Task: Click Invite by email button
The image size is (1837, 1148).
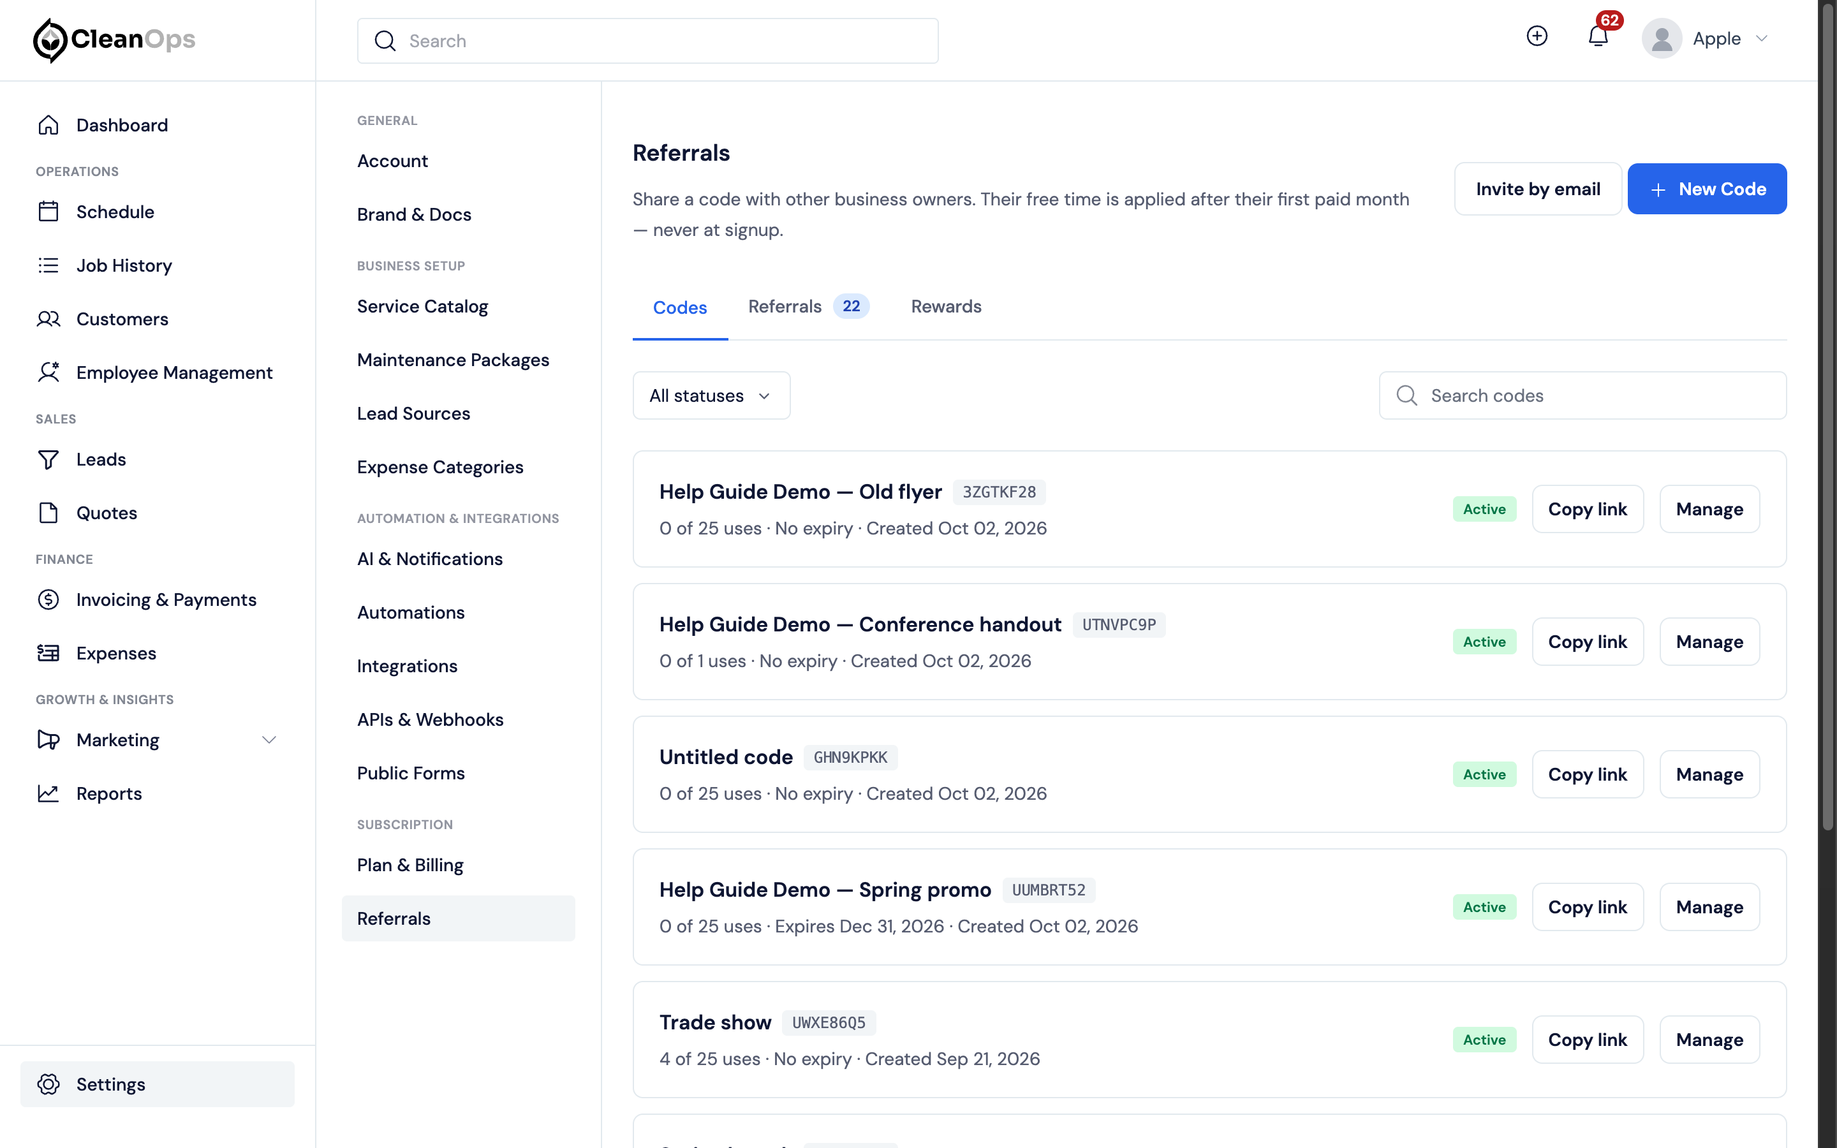Action: (1538, 189)
